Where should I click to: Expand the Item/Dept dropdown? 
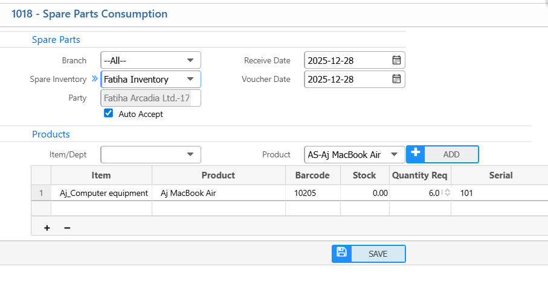[190, 154]
